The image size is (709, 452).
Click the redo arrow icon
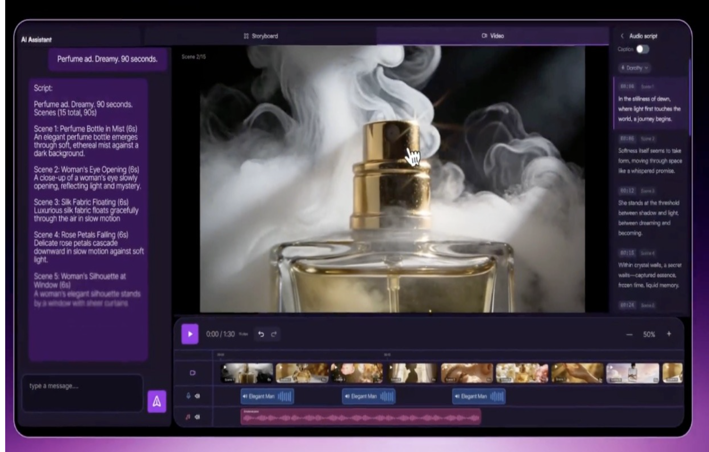(x=274, y=334)
